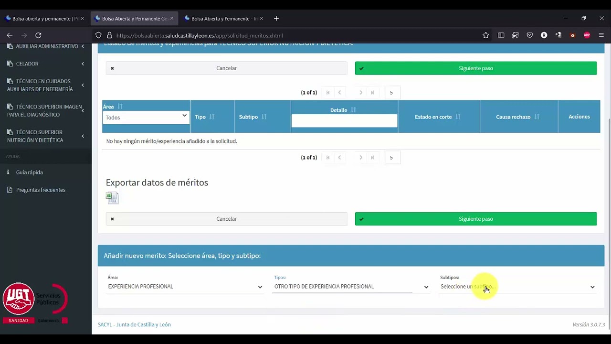Sort table by Subtipo column

point(263,117)
